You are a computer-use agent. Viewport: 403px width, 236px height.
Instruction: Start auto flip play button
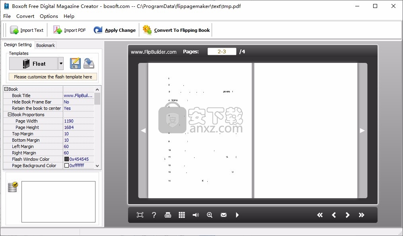(x=237, y=215)
